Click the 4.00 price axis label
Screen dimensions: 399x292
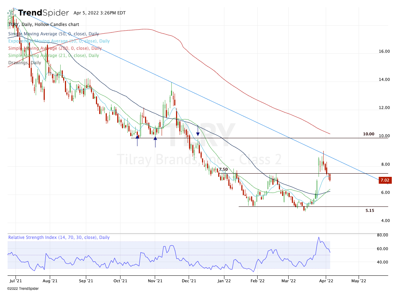(x=385, y=221)
